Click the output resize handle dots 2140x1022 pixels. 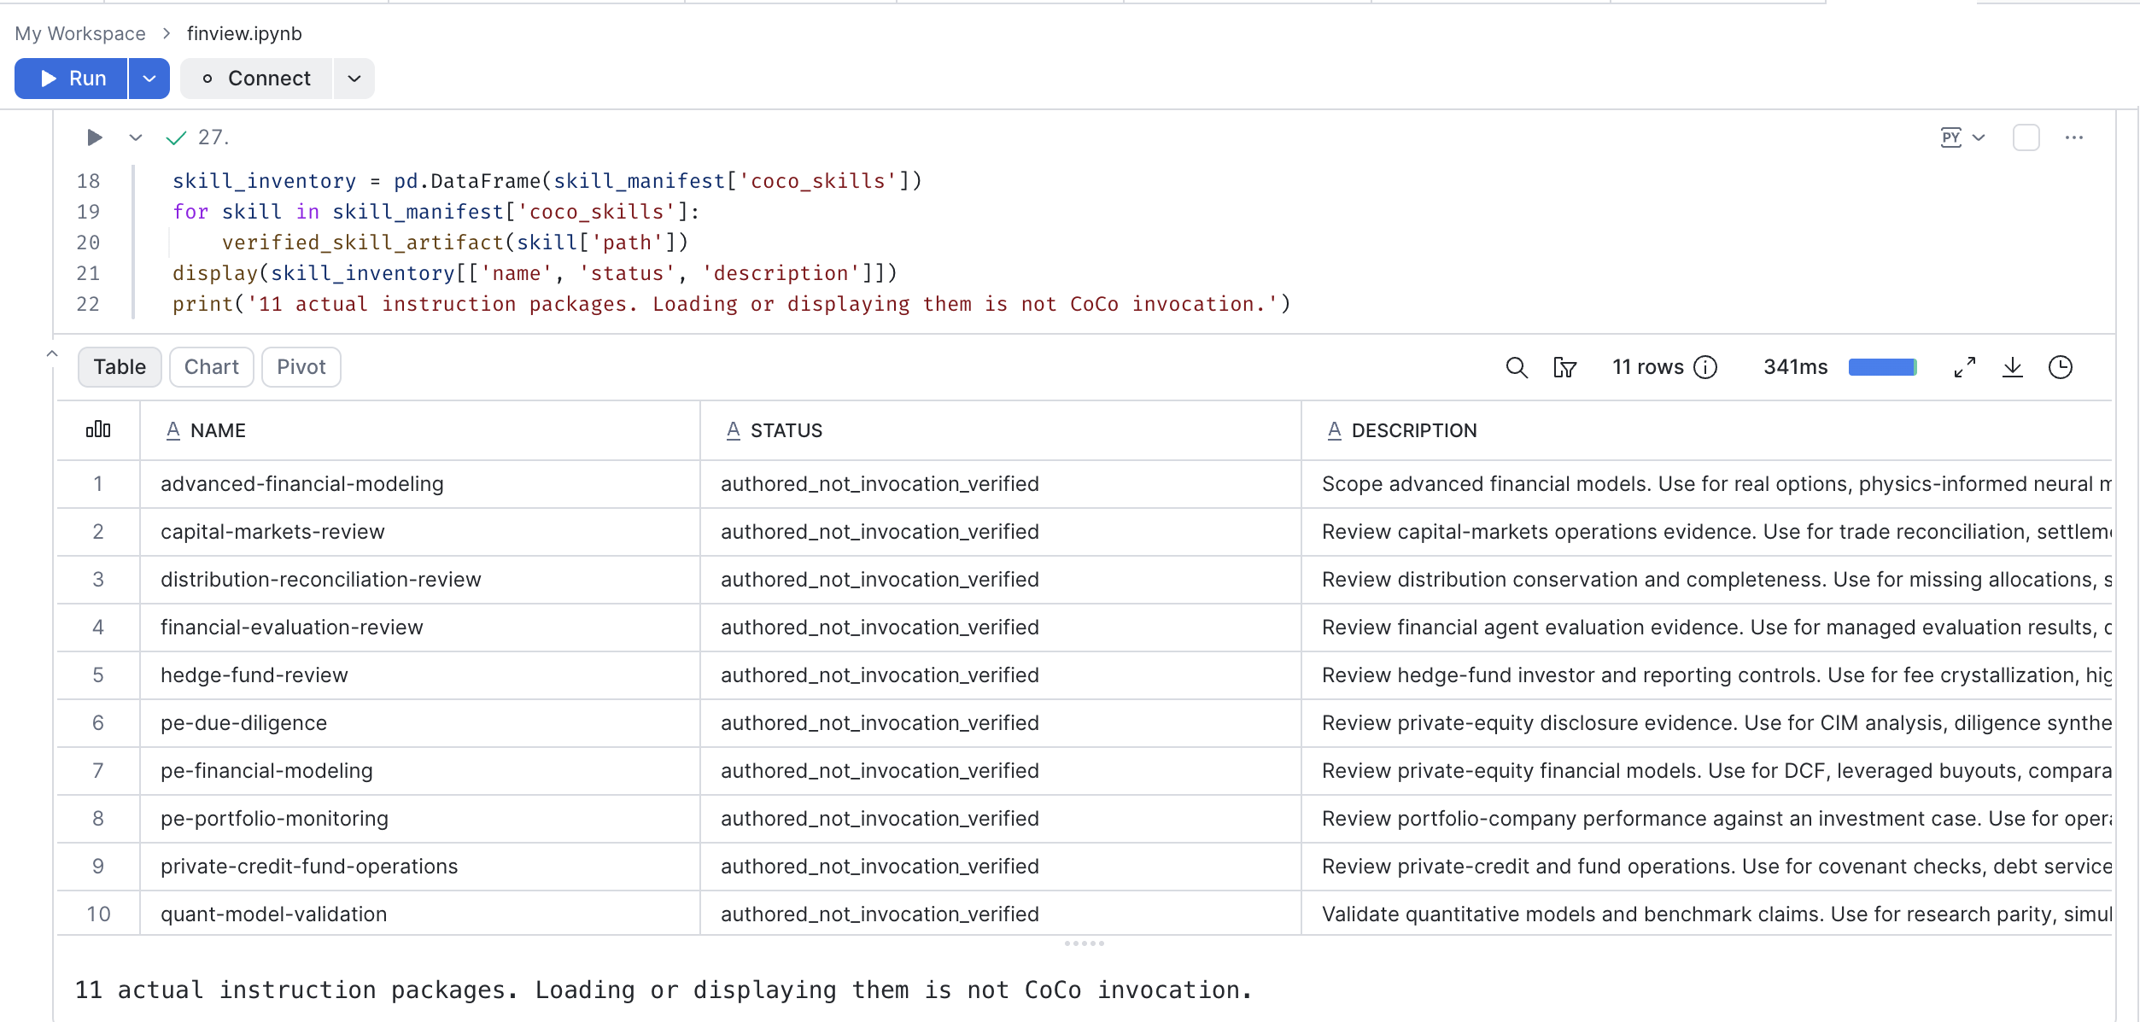coord(1085,943)
